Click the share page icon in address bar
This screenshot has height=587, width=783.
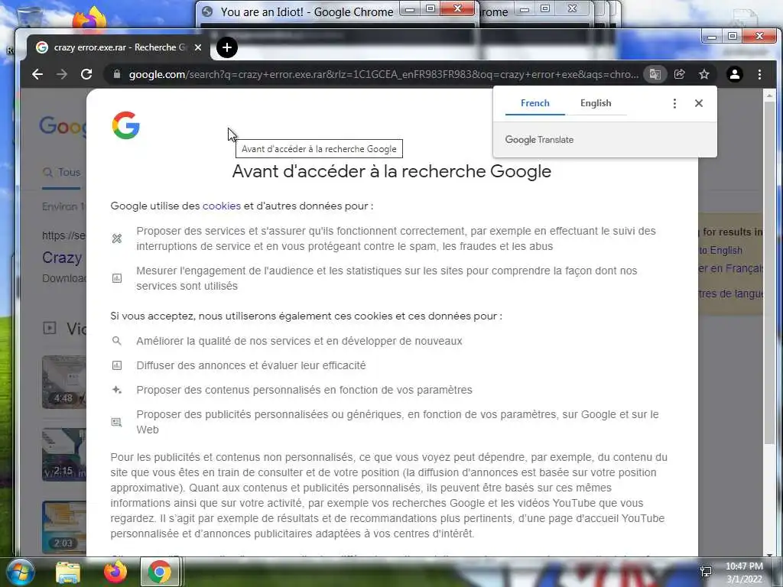coord(680,74)
